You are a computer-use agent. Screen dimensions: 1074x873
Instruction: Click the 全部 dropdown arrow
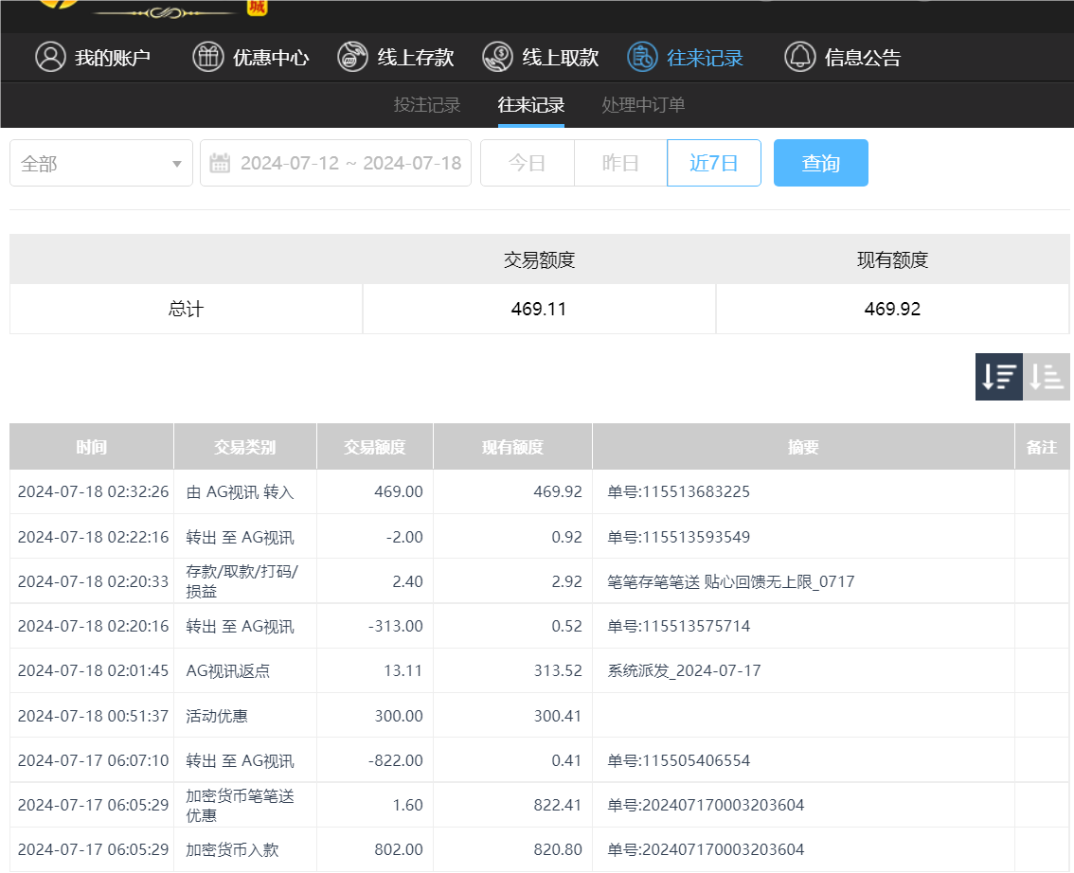point(176,162)
